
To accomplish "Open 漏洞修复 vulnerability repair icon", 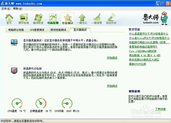I will pos(38,19).
